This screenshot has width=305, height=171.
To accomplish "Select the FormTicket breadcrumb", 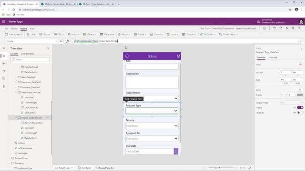I will point(85,168).
